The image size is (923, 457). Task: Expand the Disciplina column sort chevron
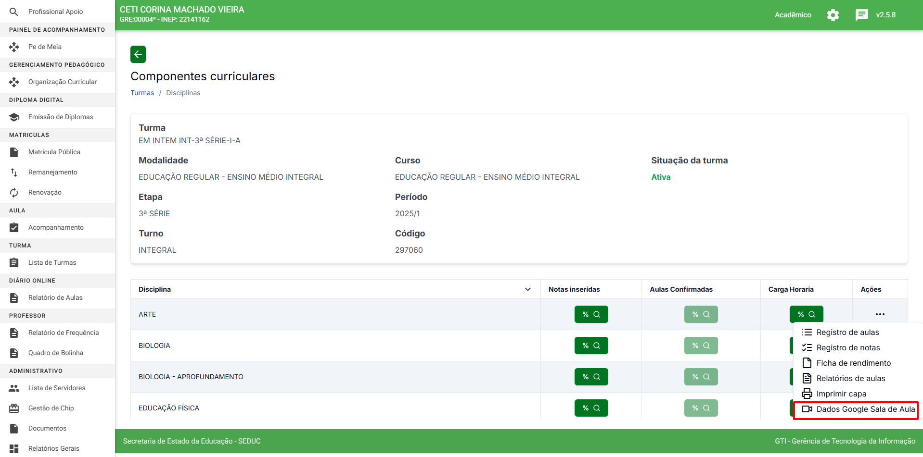click(x=527, y=289)
